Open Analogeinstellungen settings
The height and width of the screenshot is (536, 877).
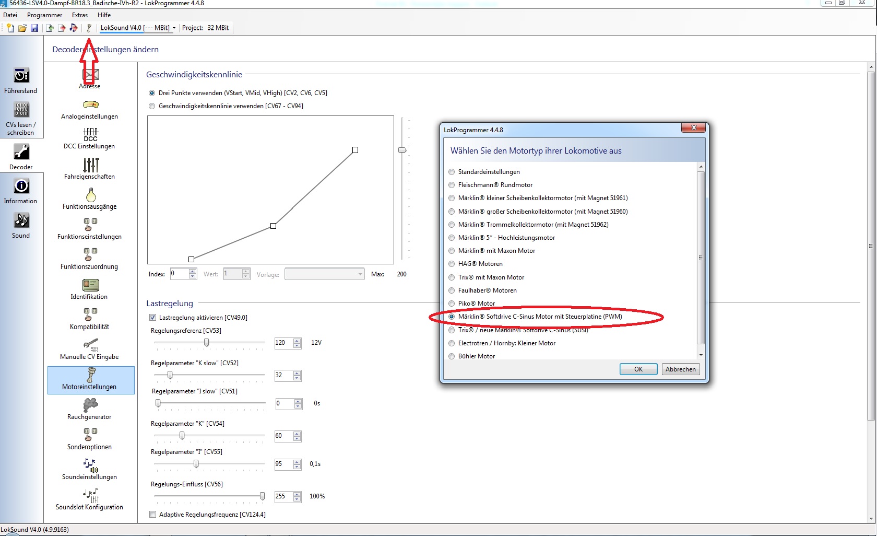coord(90,110)
